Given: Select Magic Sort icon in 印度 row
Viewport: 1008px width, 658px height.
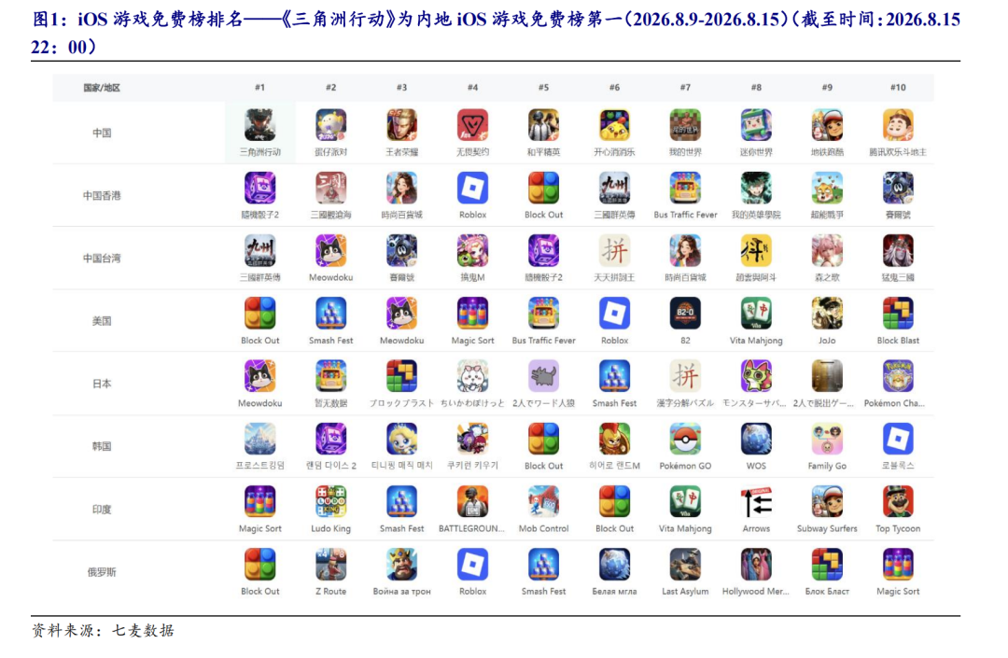Looking at the screenshot, I should coord(259,501).
